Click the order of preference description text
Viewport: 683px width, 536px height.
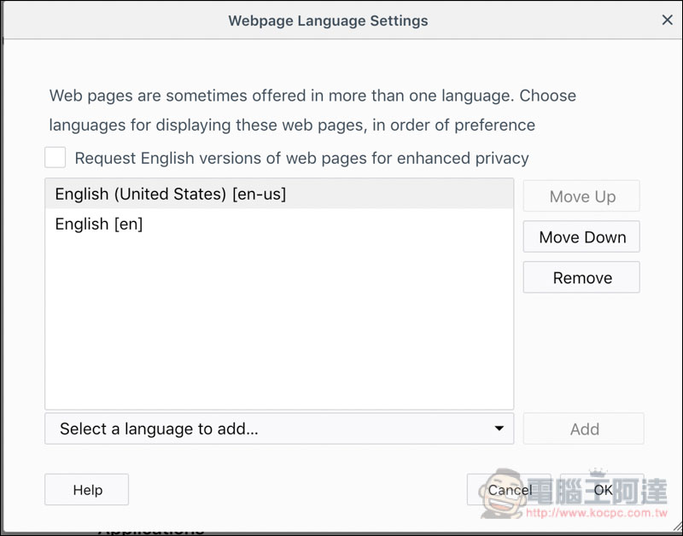(292, 125)
